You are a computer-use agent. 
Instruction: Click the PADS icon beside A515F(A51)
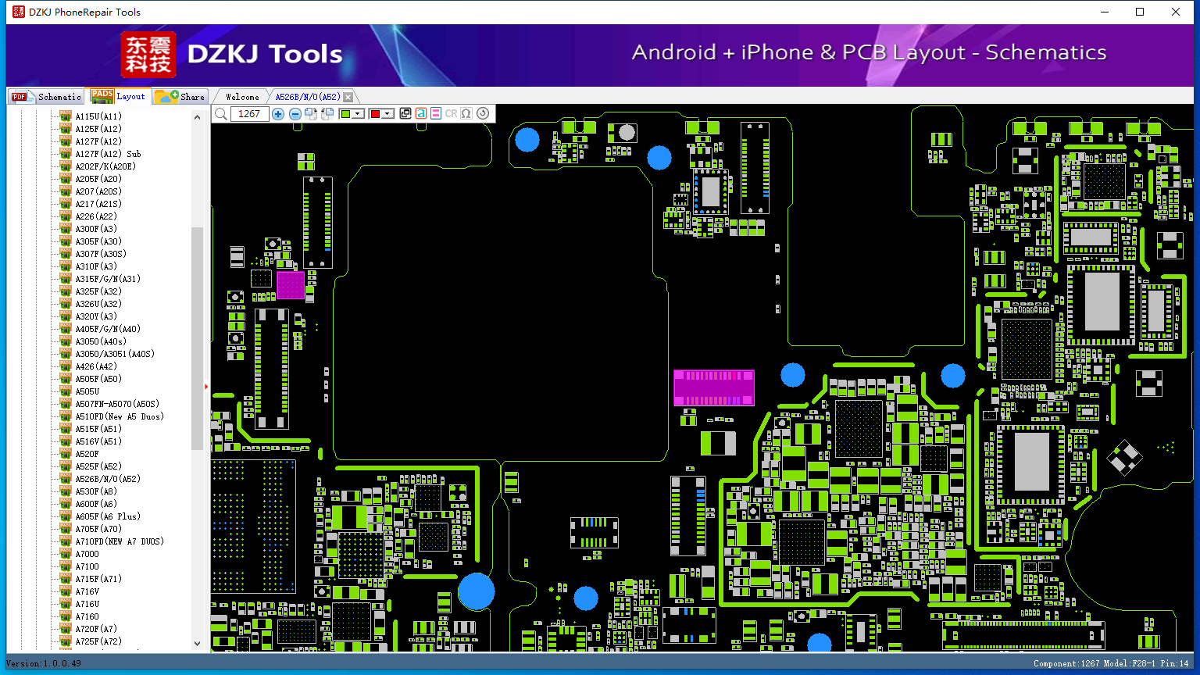click(66, 429)
